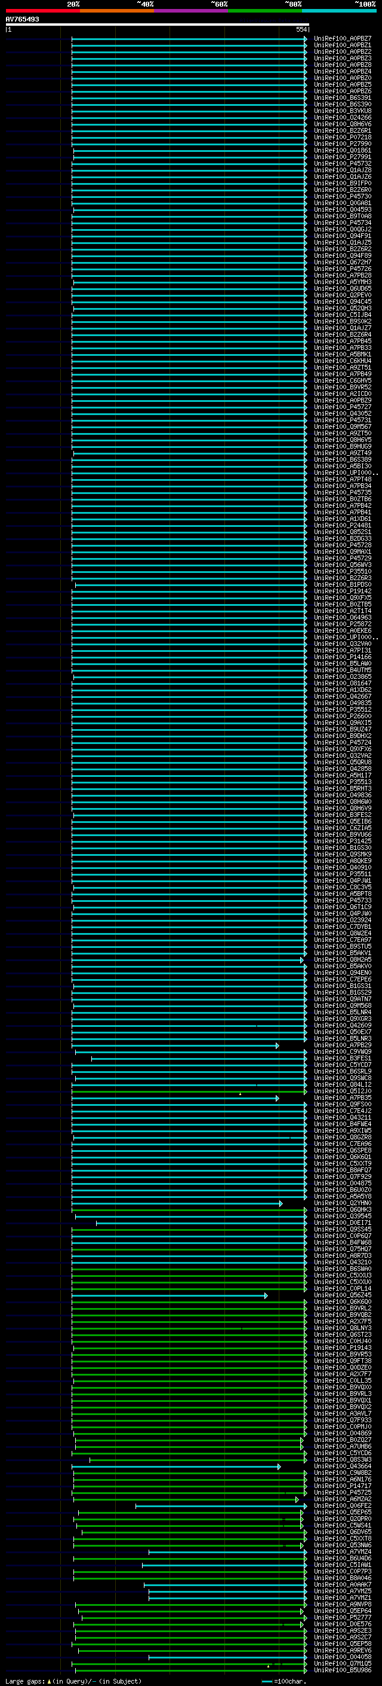The width and height of the screenshot is (382, 1686).
Task: Click the UniRef100_Q9ATN7 label
Action: 343,999
